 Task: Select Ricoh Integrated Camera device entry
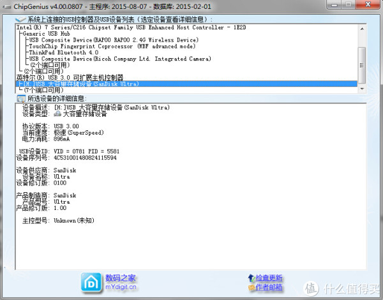(x=120, y=59)
